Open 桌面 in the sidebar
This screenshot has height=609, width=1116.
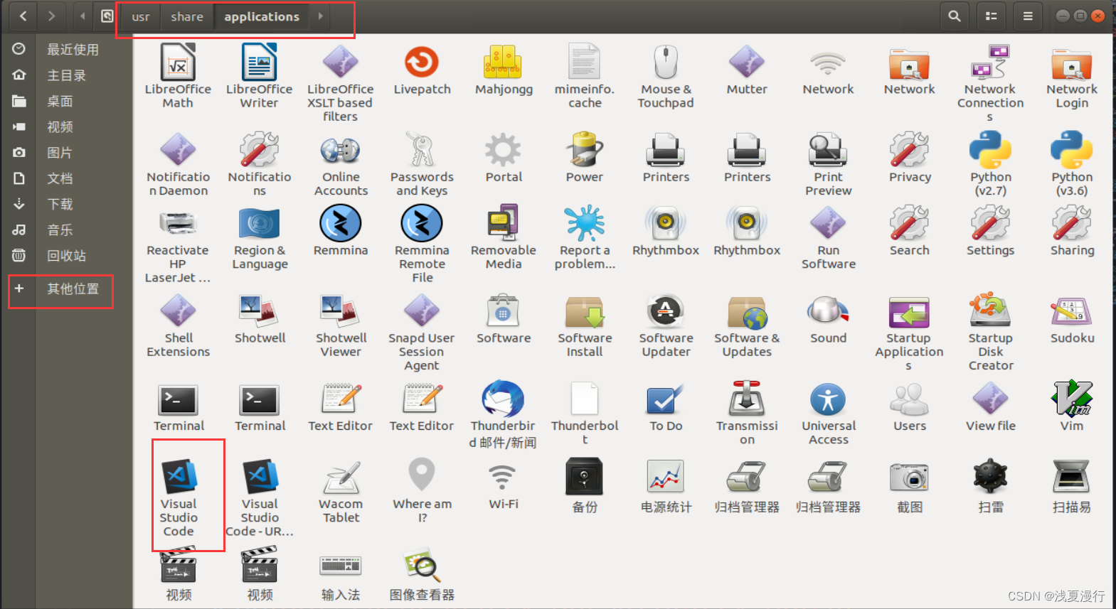pos(67,101)
